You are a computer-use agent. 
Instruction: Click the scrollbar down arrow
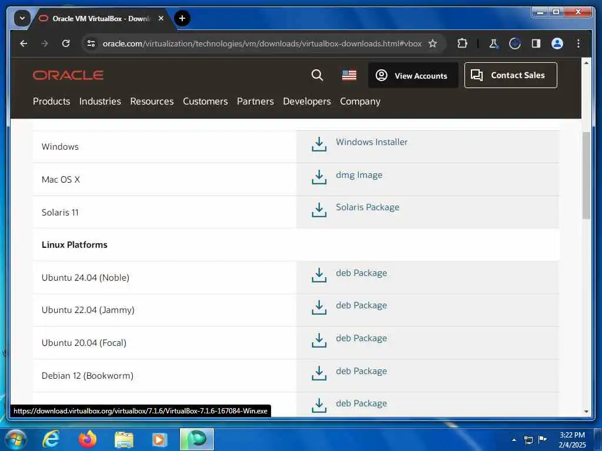click(x=586, y=412)
